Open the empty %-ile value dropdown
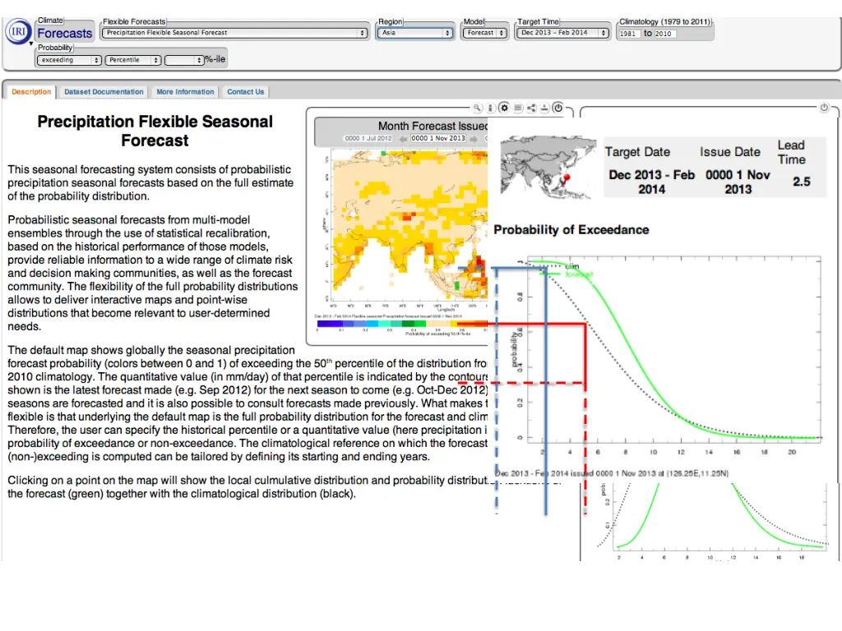This screenshot has width=842, height=631. click(x=183, y=60)
